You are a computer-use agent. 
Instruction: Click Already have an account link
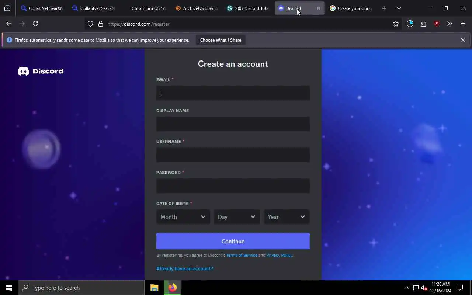tap(185, 268)
